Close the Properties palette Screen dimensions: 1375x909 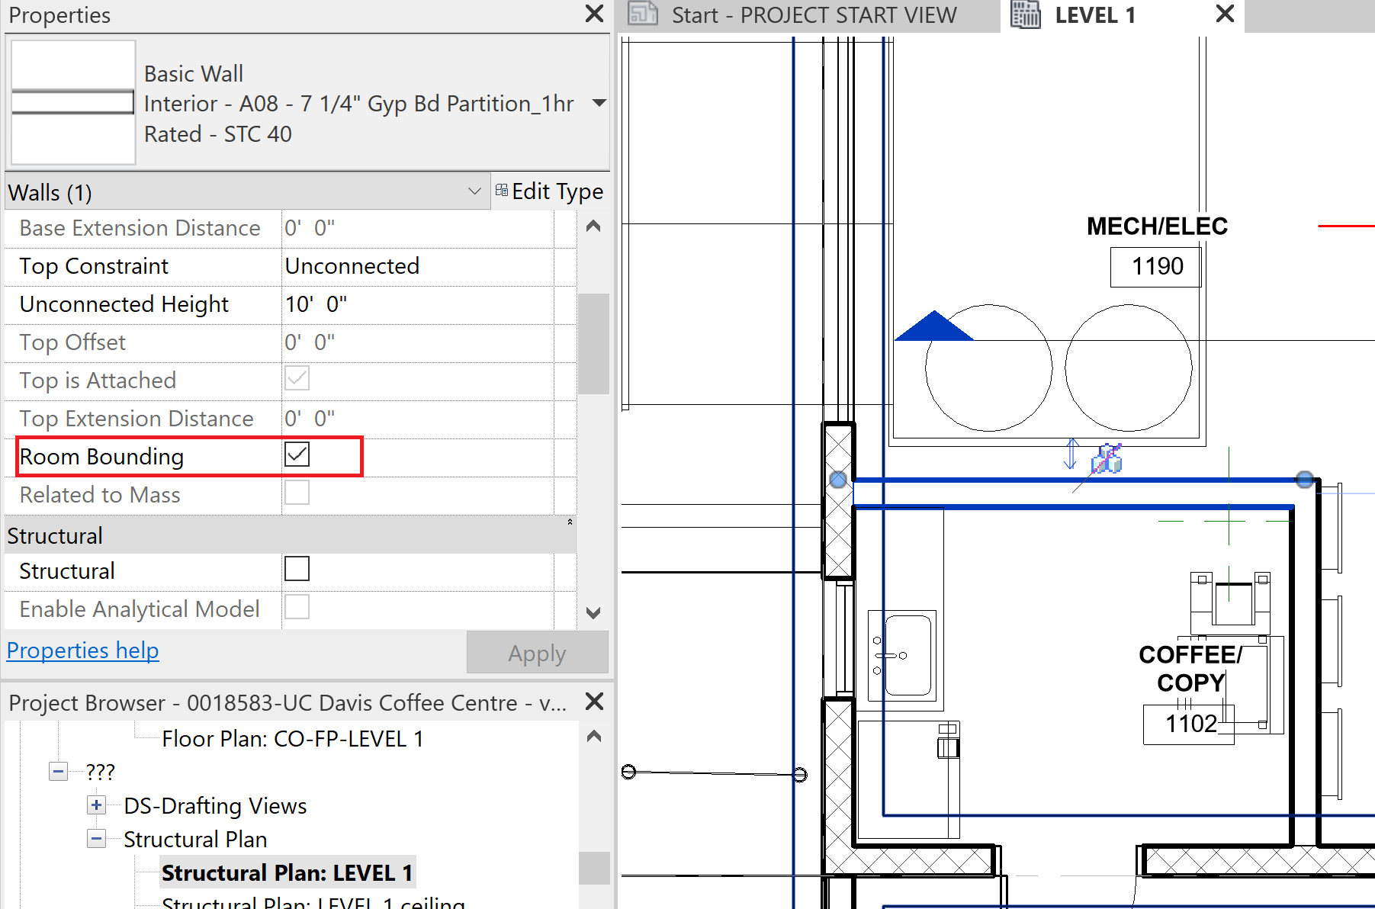(x=594, y=14)
